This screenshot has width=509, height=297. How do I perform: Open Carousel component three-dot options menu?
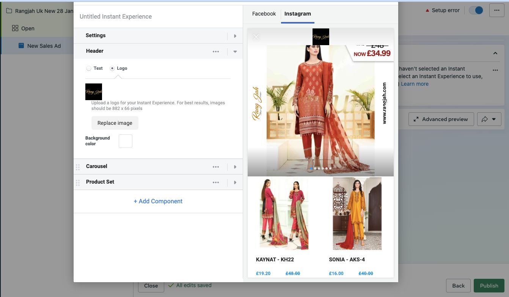point(216,167)
